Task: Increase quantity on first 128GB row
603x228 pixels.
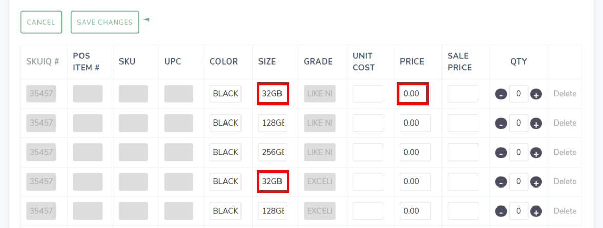Action: 536,123
